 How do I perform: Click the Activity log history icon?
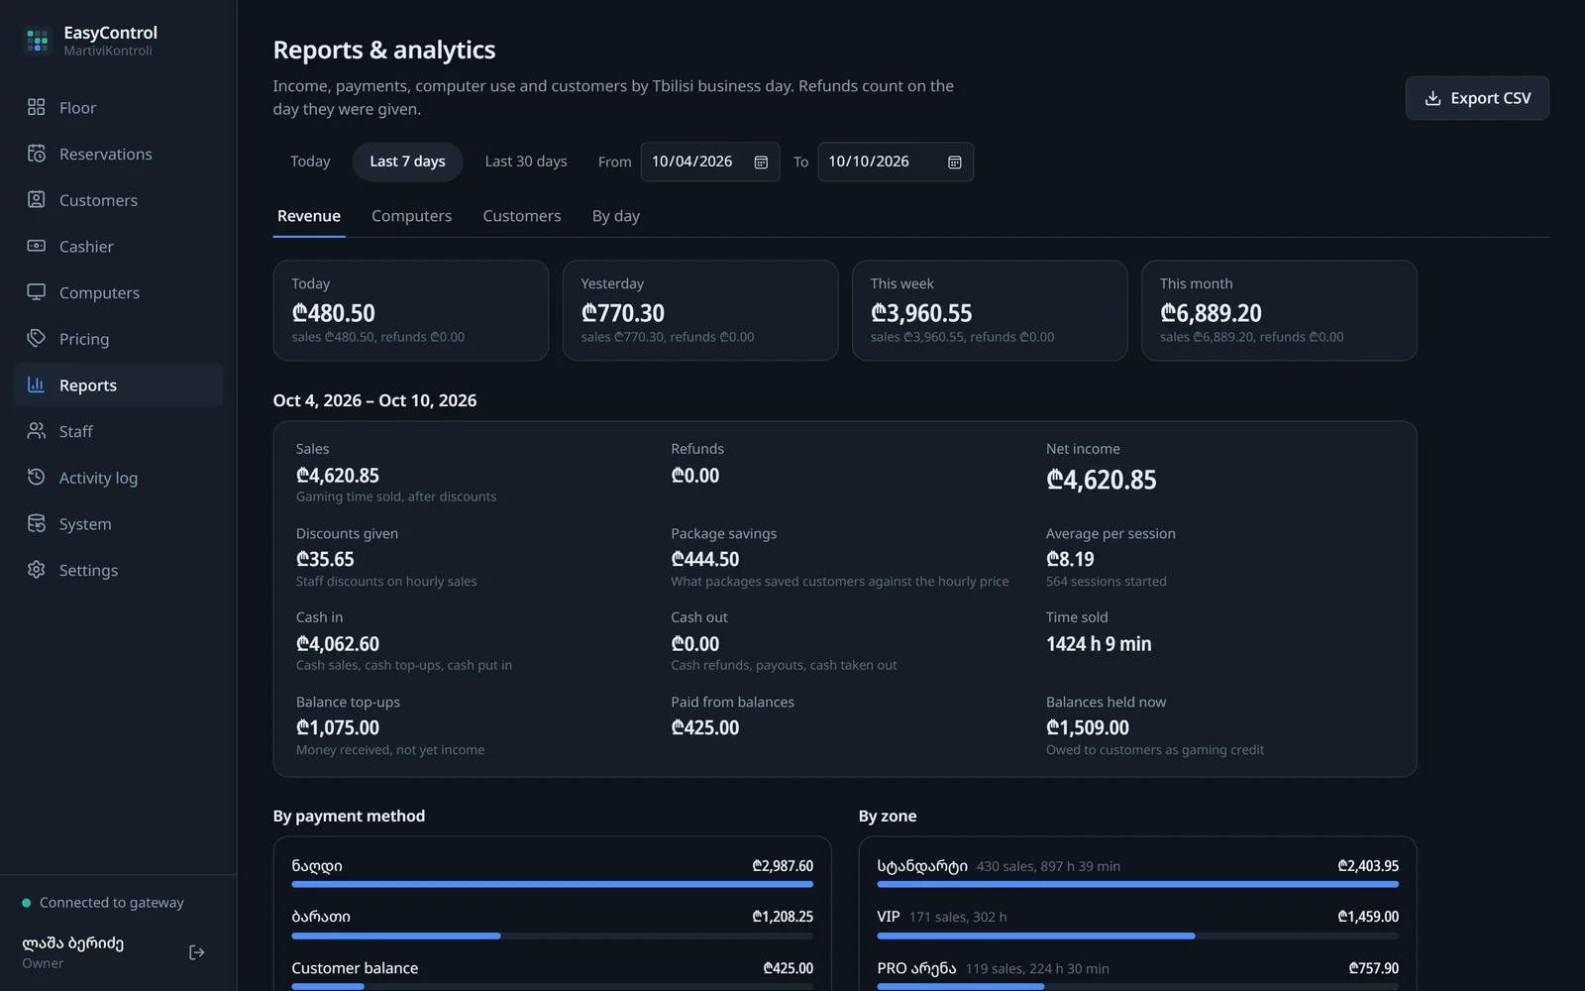click(37, 477)
